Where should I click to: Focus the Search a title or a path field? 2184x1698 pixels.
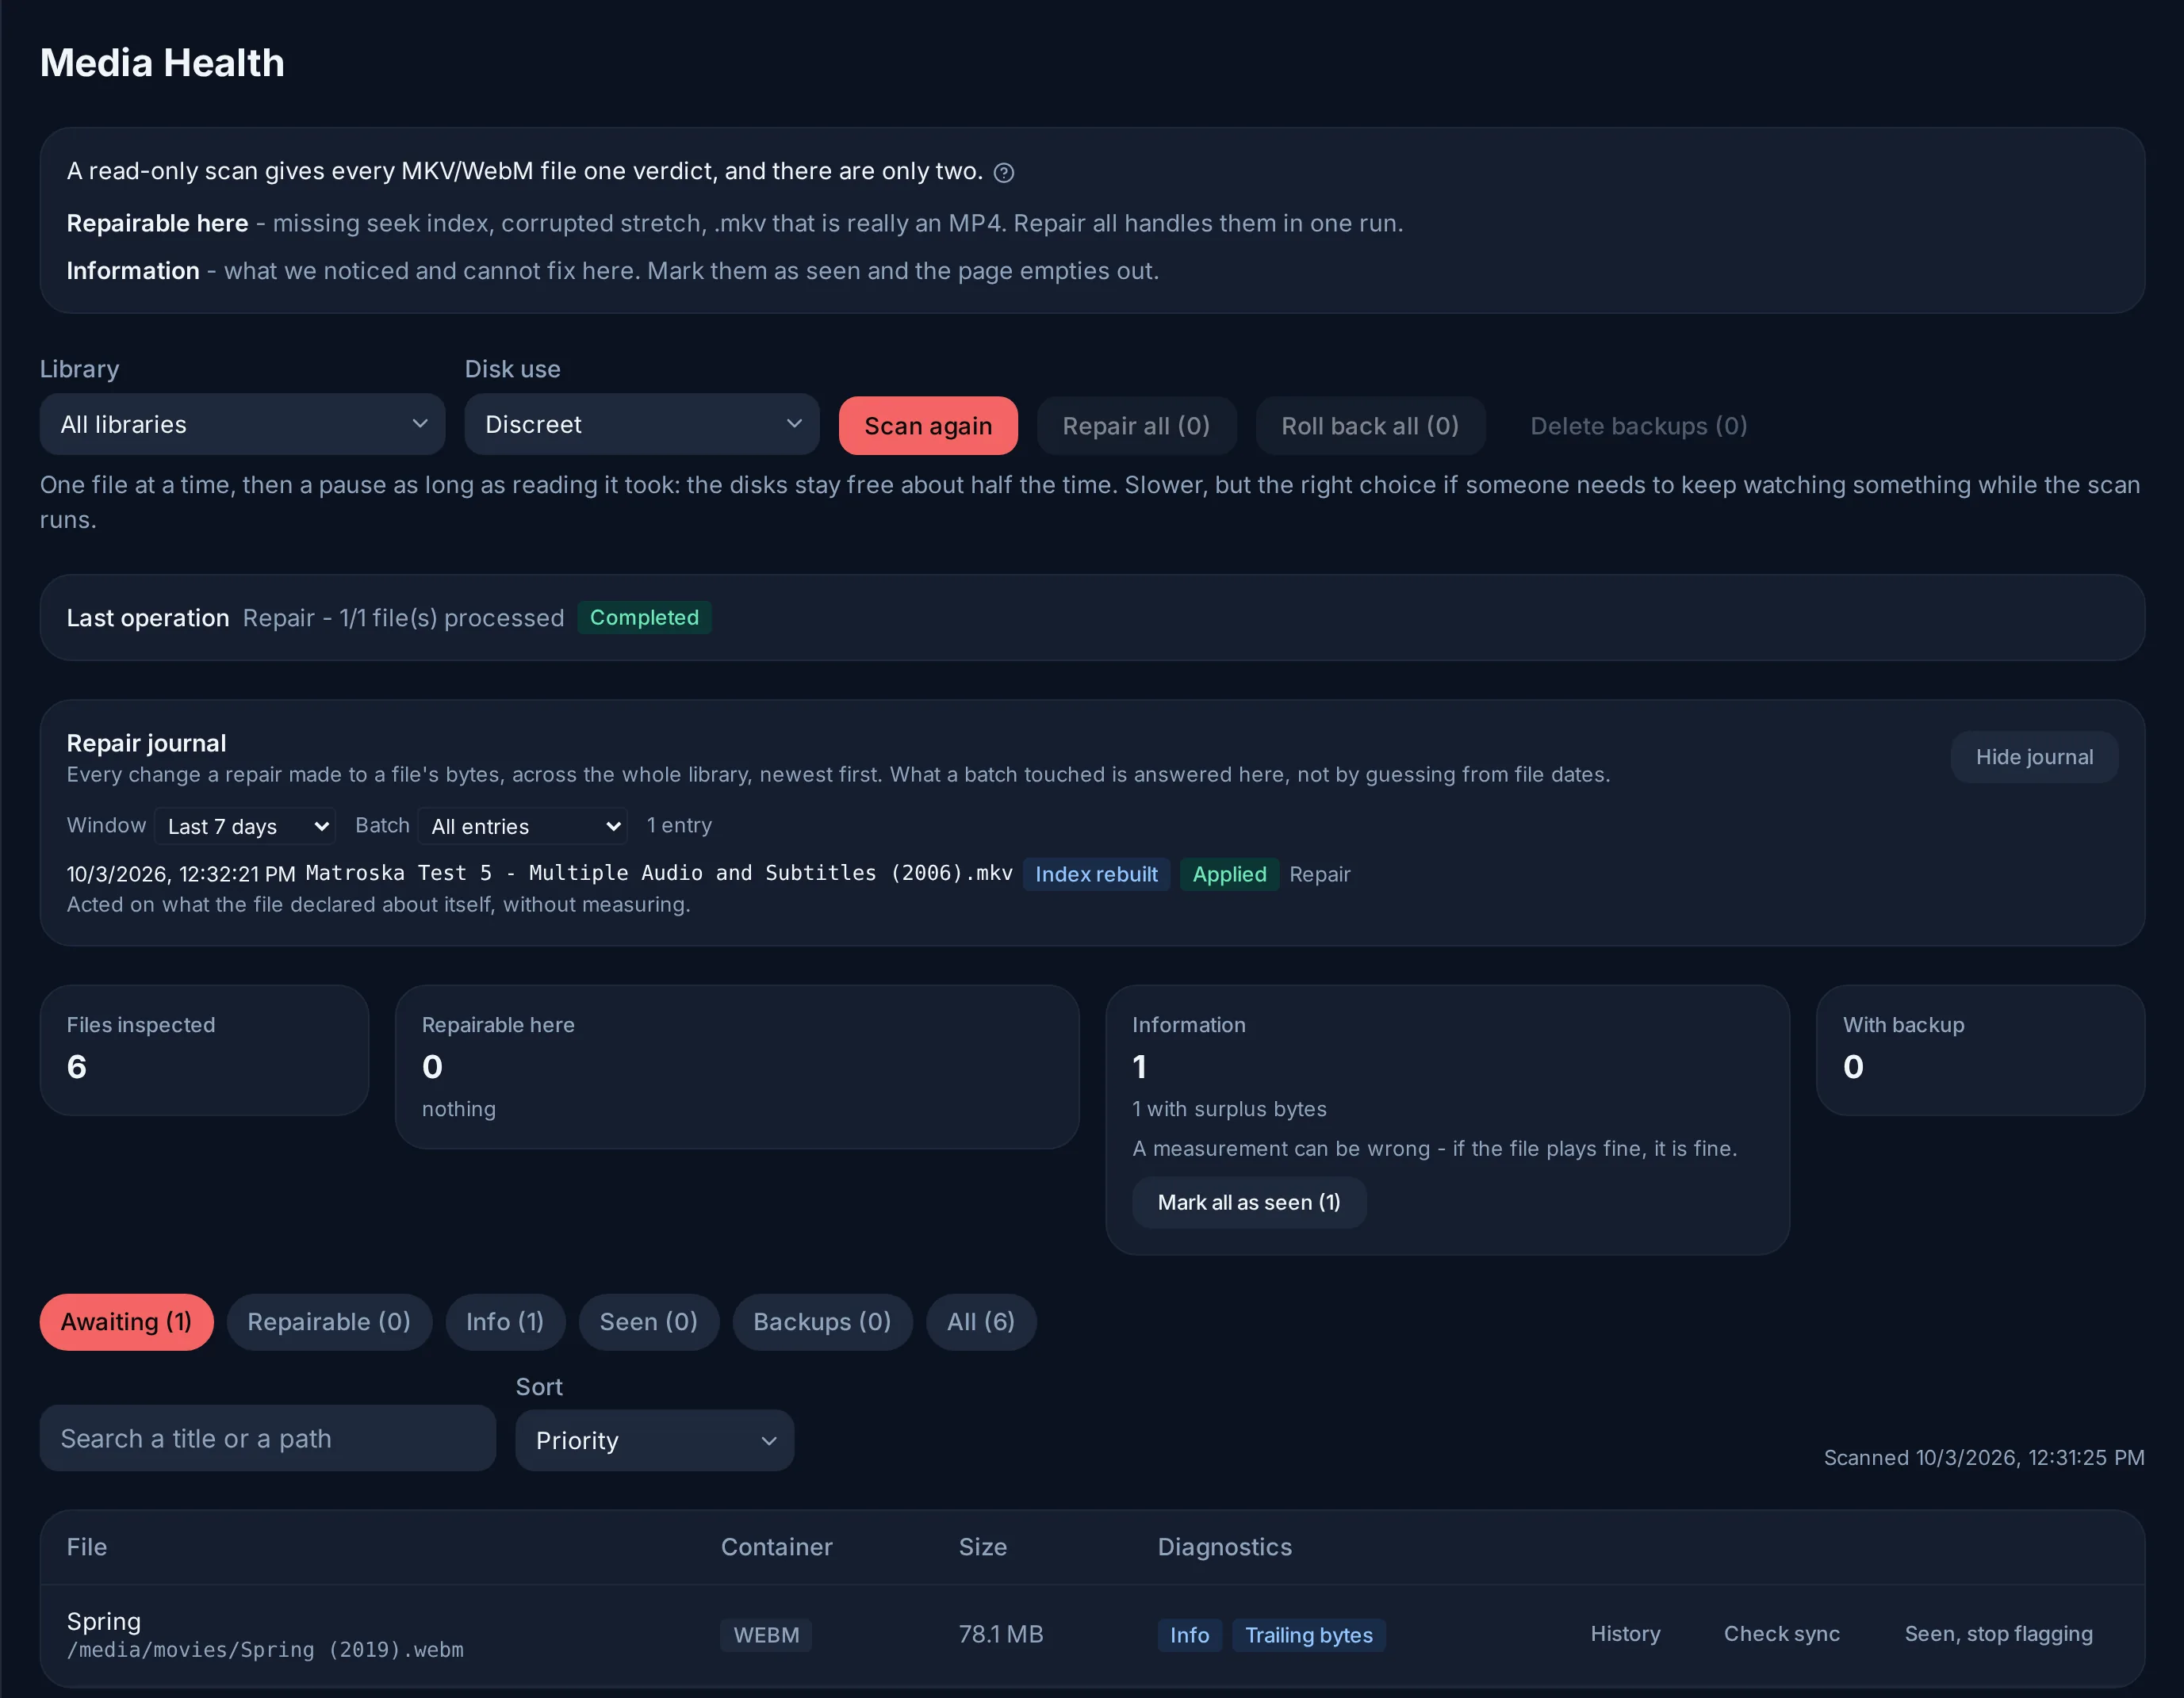point(268,1438)
